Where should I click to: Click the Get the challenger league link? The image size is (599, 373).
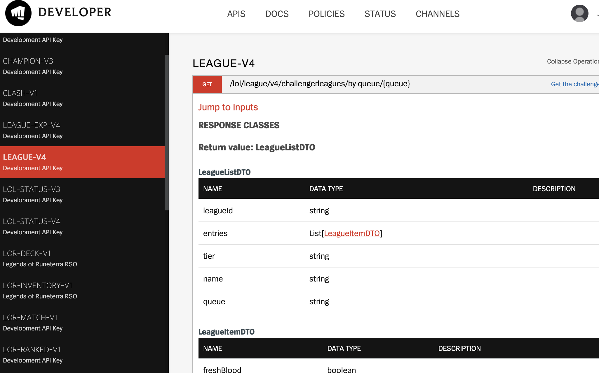tap(574, 84)
